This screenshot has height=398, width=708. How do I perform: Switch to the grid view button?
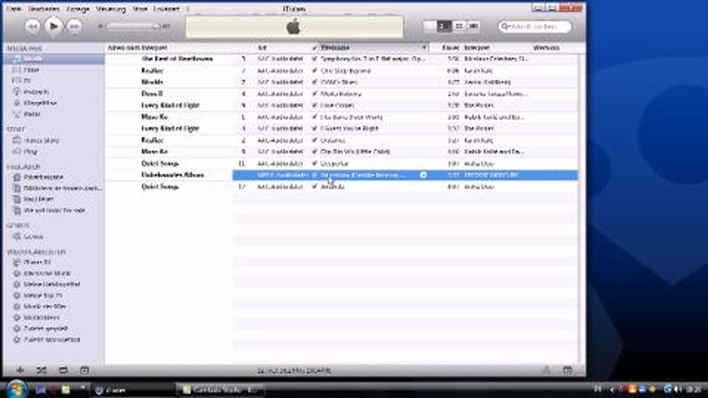point(459,26)
